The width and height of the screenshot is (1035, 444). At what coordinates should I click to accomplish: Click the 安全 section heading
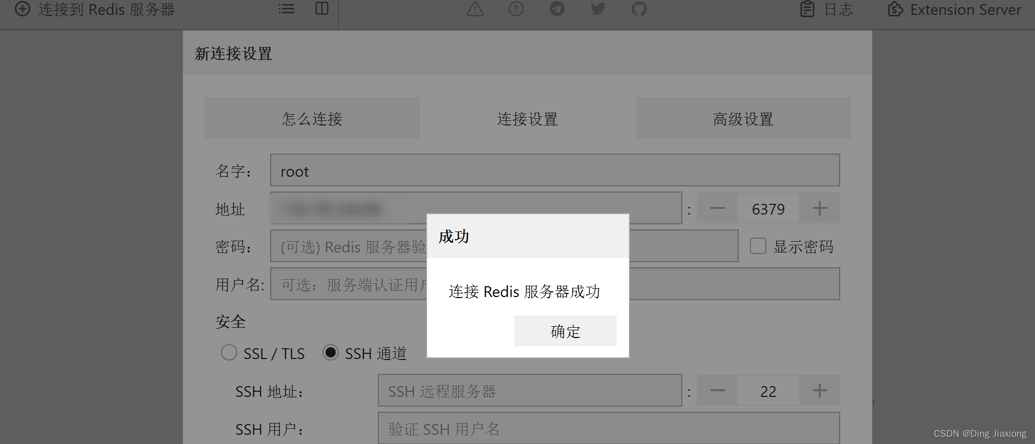[x=231, y=322]
